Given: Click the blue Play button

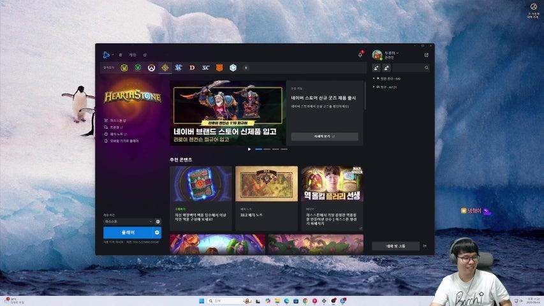Looking at the screenshot, I should pyautogui.click(x=128, y=233).
